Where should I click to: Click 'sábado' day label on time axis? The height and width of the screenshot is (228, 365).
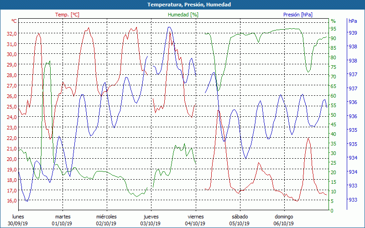pos(240,217)
